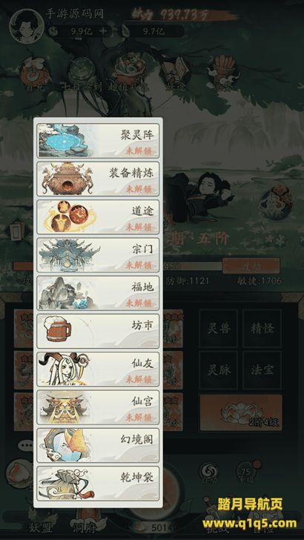Open 幻境阁 butterfly entry
Screen dimensions: 304x540
click(98, 445)
